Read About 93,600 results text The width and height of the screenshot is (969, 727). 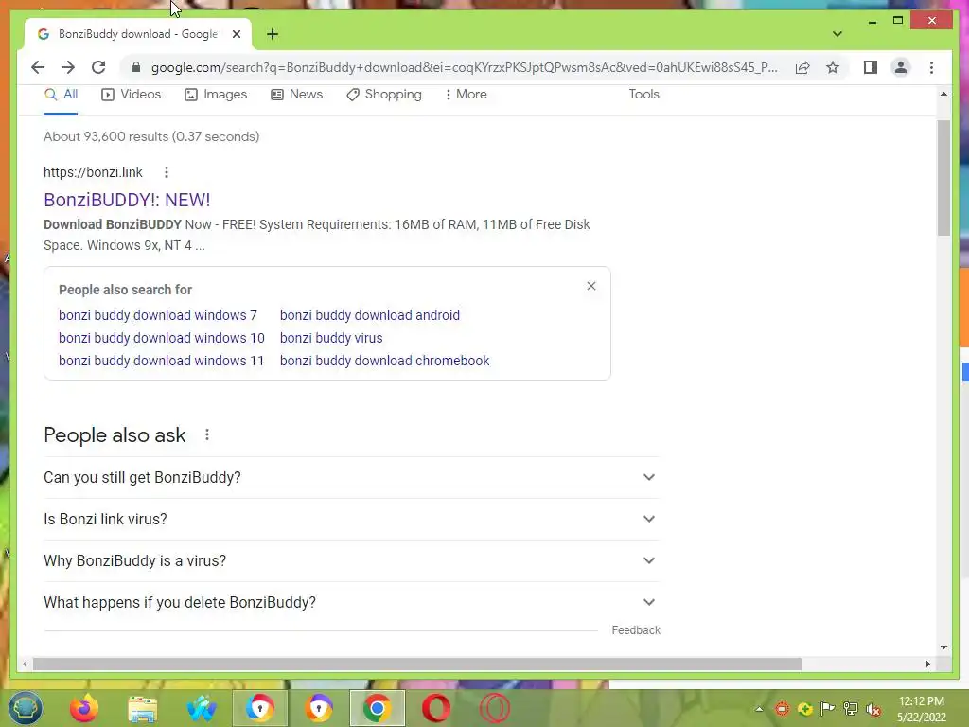151,136
